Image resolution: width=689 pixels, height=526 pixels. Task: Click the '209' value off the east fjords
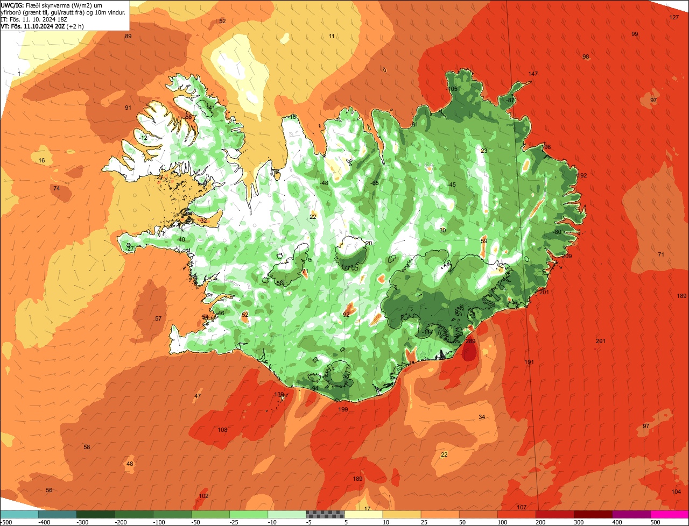(x=567, y=256)
